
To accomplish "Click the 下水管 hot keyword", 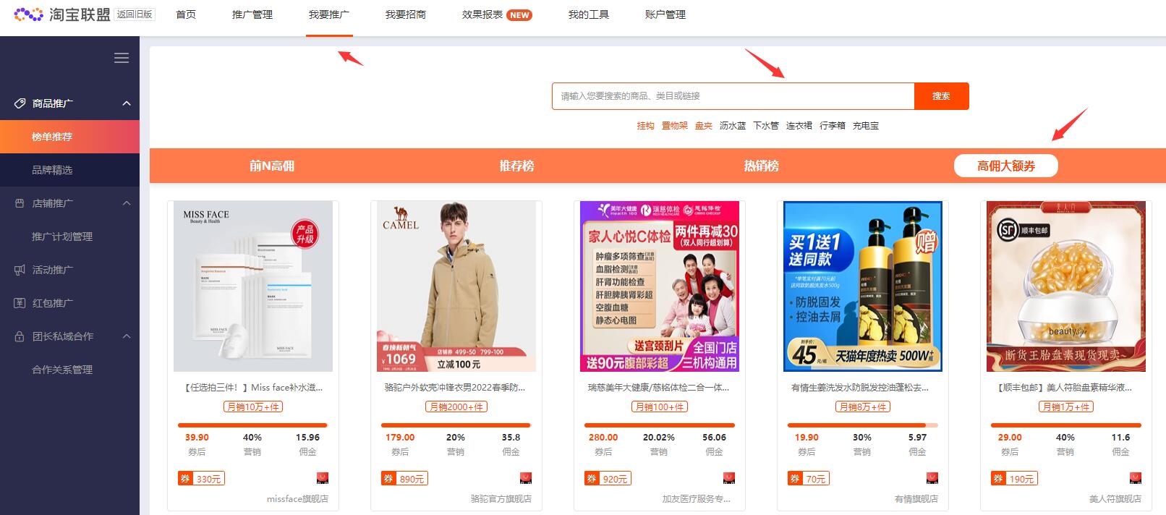I will click(x=766, y=126).
